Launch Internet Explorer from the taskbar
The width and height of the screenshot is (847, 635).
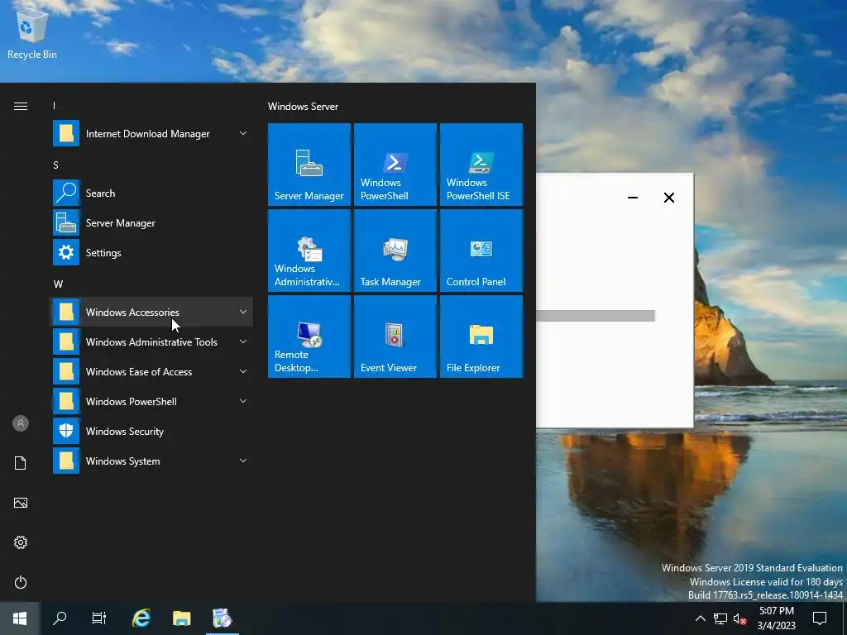point(141,618)
